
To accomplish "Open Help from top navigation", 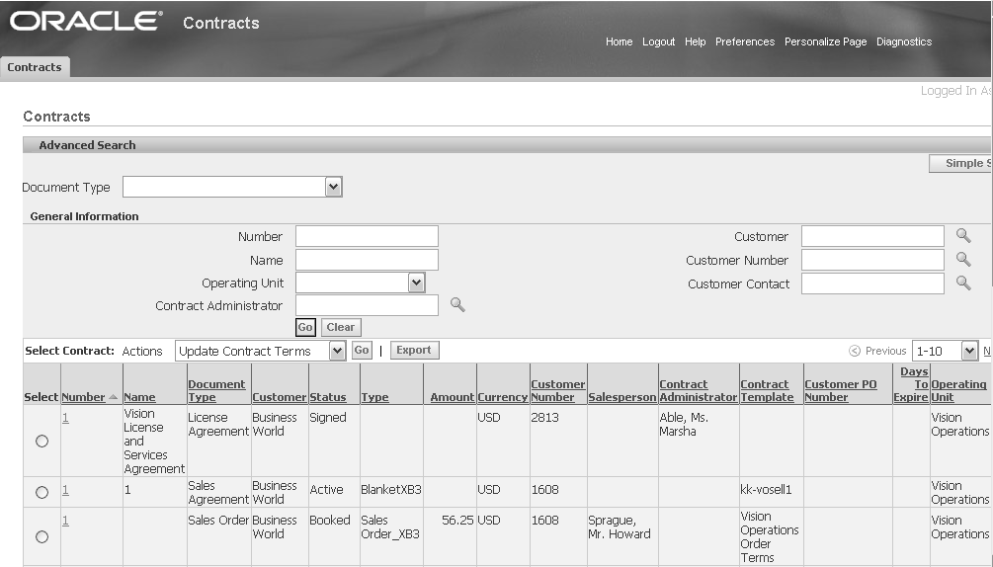I will (x=695, y=41).
